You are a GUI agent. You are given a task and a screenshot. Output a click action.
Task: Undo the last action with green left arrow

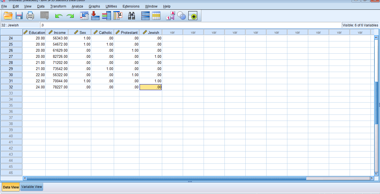(x=59, y=16)
